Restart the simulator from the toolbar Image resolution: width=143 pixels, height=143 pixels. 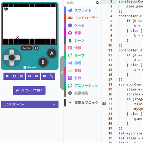[x=14, y=76]
